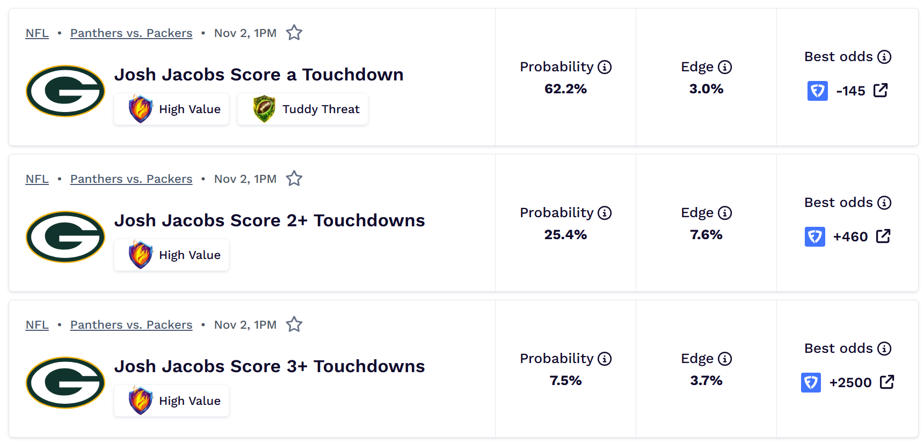Open Panthers vs. Packers link in third card
924x444 pixels.
tap(131, 325)
